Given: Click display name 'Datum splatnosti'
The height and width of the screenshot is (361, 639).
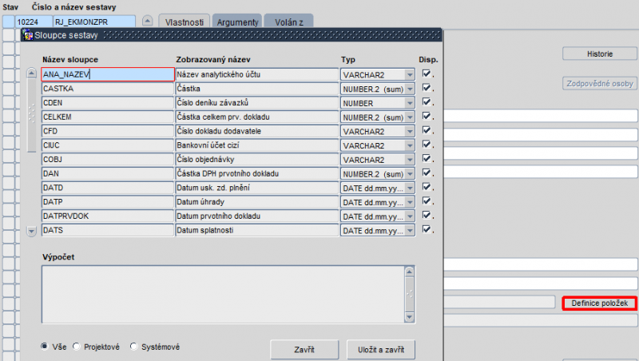Looking at the screenshot, I should tap(257, 230).
